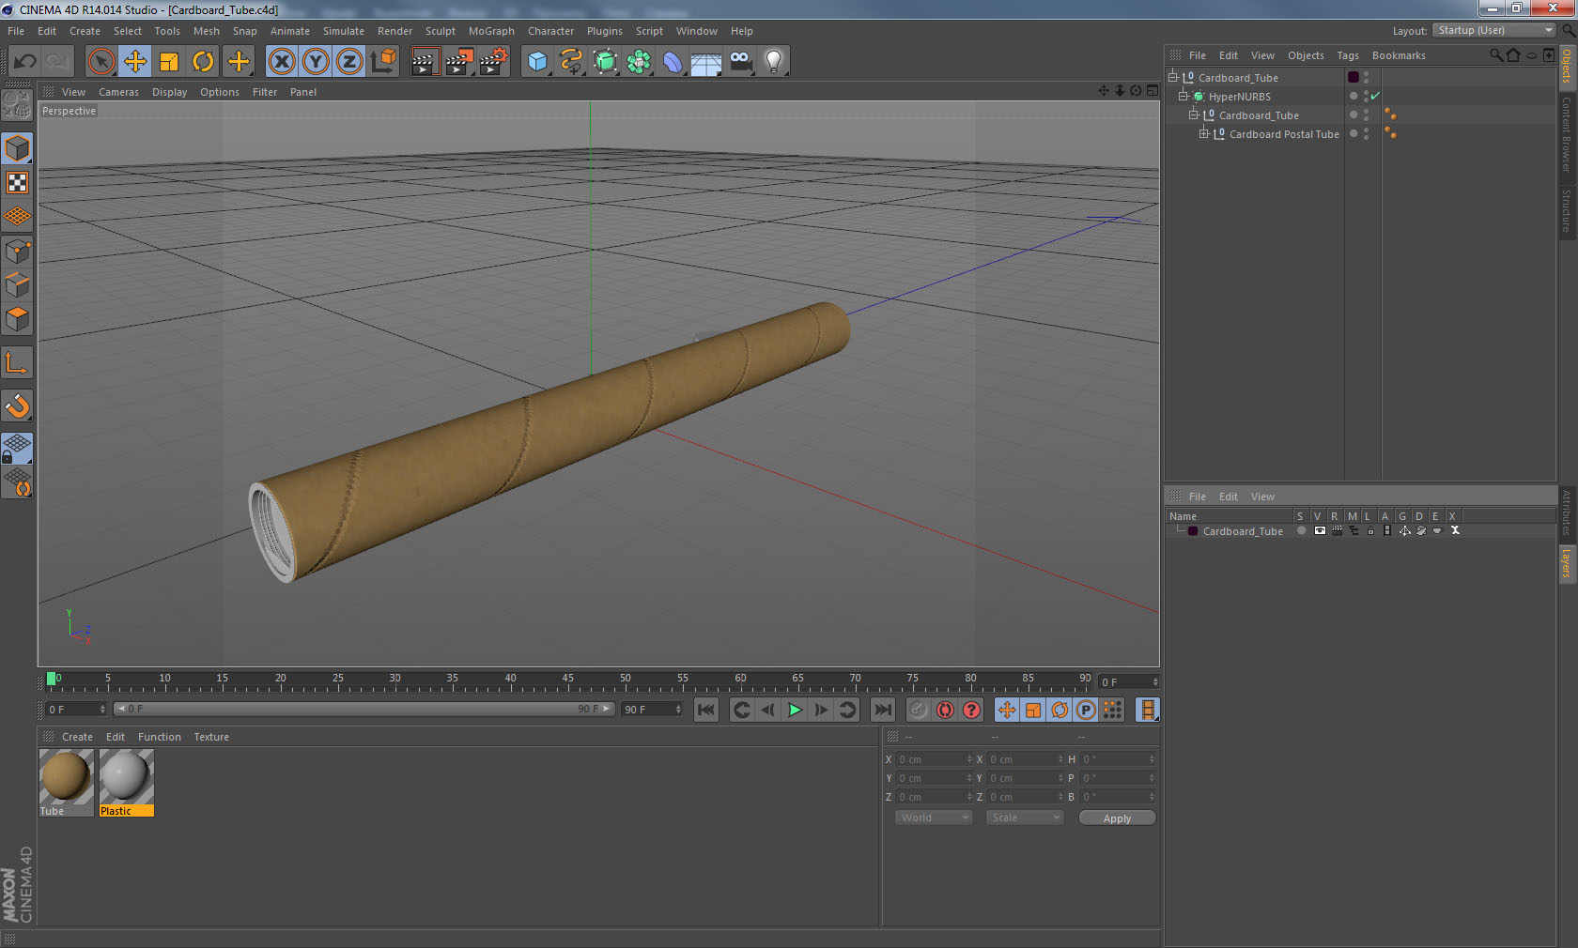Enable Points mode
The height and width of the screenshot is (948, 1578).
point(18,252)
